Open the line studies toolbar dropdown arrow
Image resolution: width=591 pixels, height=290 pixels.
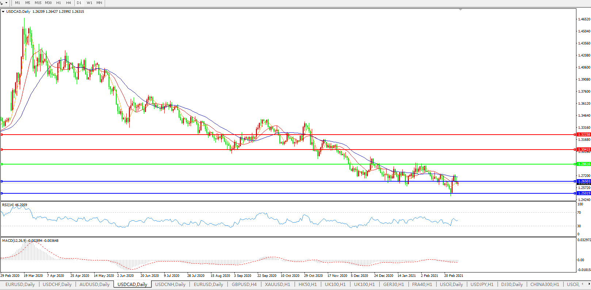point(6,3)
